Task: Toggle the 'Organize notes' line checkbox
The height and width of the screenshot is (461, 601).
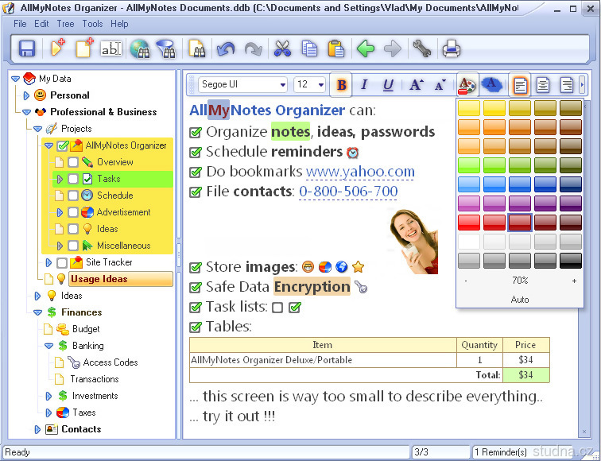Action: click(196, 132)
